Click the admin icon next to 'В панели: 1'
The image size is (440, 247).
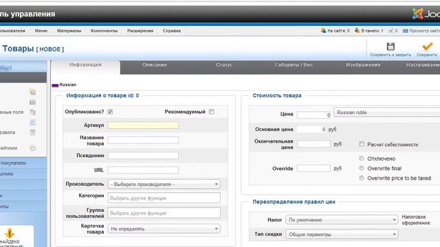(357, 30)
